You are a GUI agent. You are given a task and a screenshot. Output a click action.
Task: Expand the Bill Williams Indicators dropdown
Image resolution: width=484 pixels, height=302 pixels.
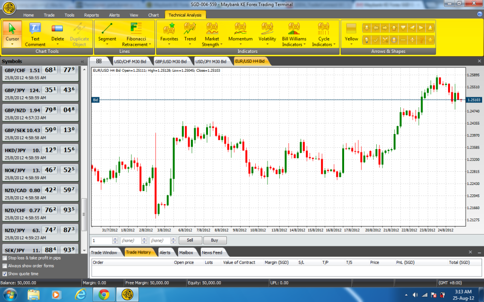[294, 42]
